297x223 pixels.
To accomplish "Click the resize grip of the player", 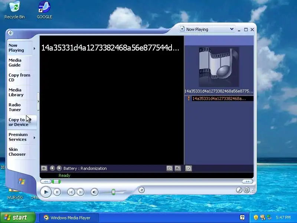I will point(253,191).
